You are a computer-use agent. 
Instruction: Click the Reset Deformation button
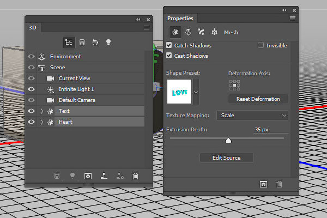click(258, 99)
